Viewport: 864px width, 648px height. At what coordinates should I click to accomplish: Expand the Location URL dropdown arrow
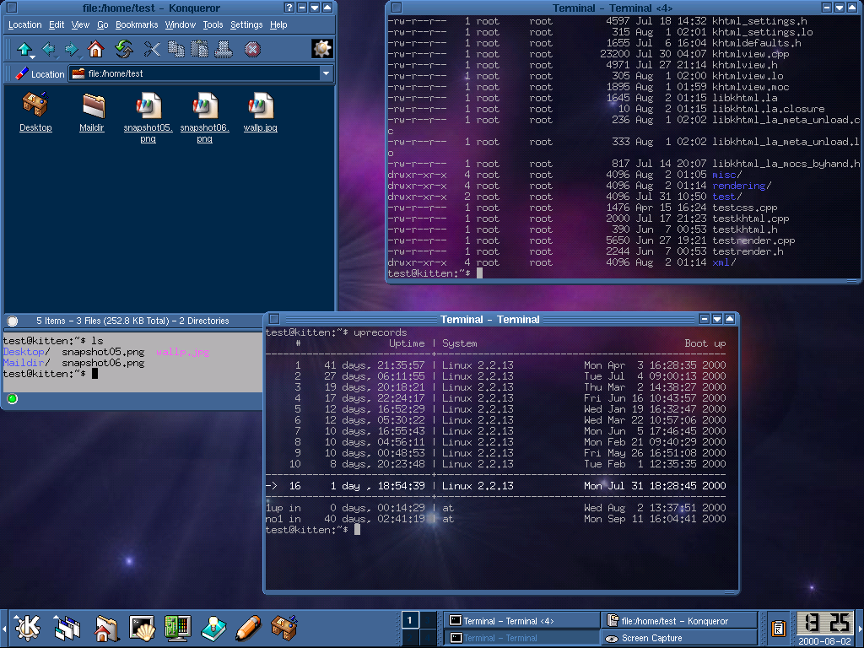point(327,73)
